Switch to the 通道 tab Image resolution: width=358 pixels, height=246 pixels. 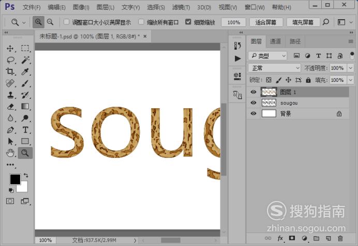point(275,41)
